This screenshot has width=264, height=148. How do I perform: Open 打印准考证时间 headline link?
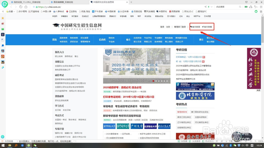pyautogui.click(x=129, y=97)
